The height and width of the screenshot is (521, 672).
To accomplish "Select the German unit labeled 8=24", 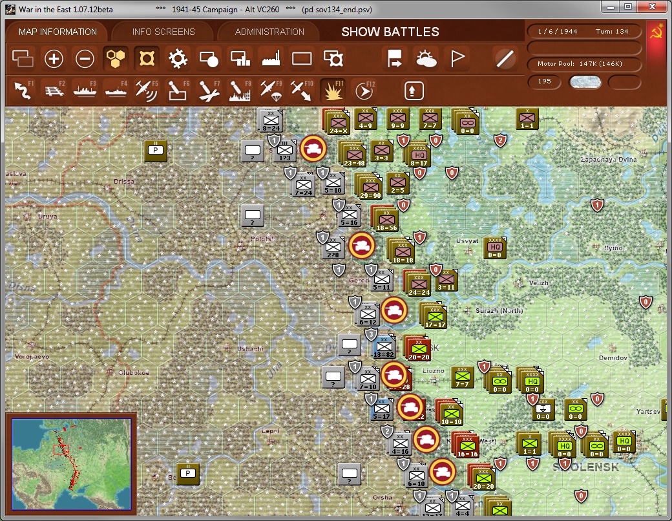I will pyautogui.click(x=271, y=120).
